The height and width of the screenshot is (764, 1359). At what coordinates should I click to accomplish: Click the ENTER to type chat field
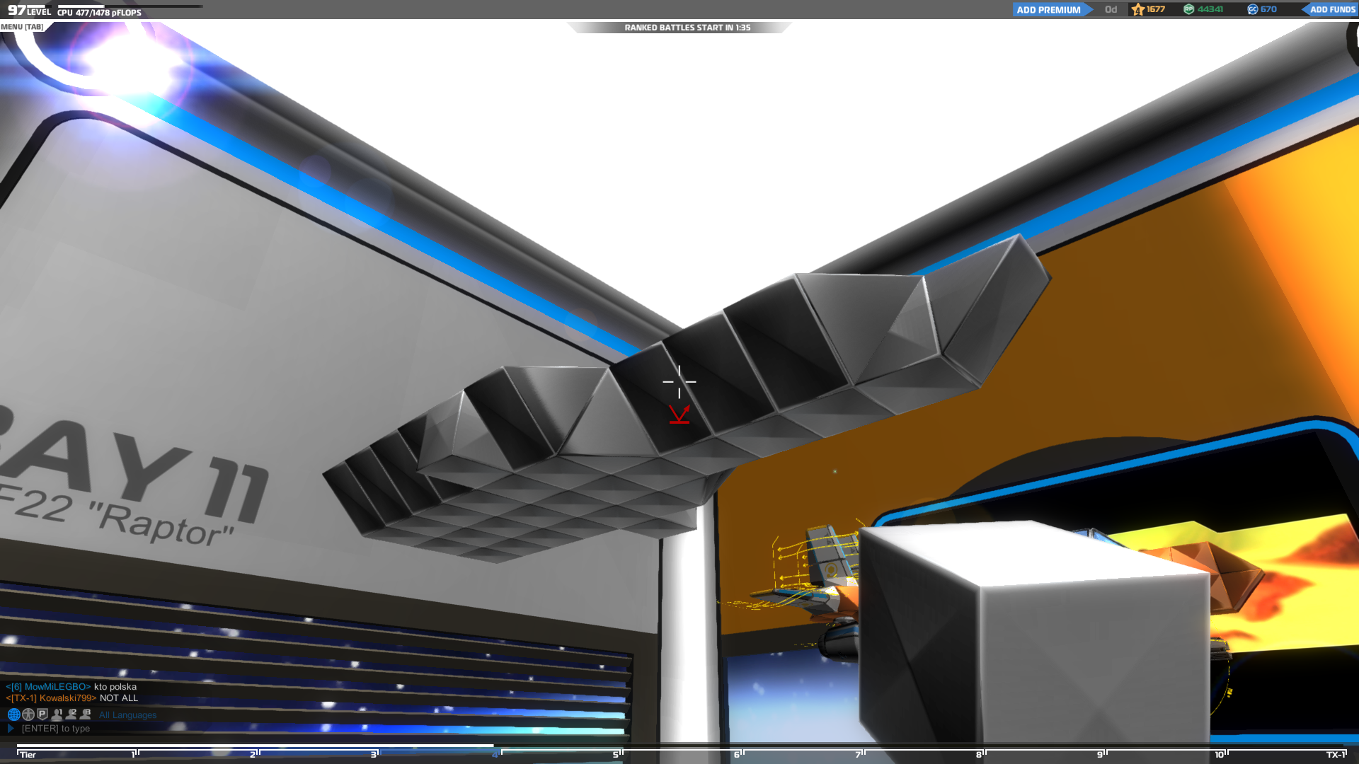point(56,729)
